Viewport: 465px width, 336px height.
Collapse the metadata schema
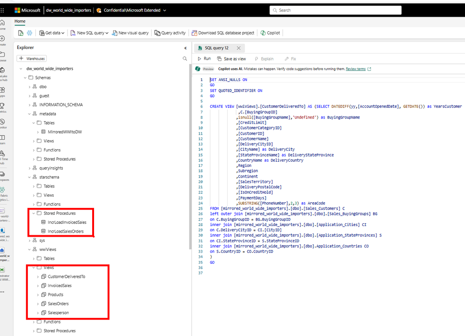pos(29,114)
